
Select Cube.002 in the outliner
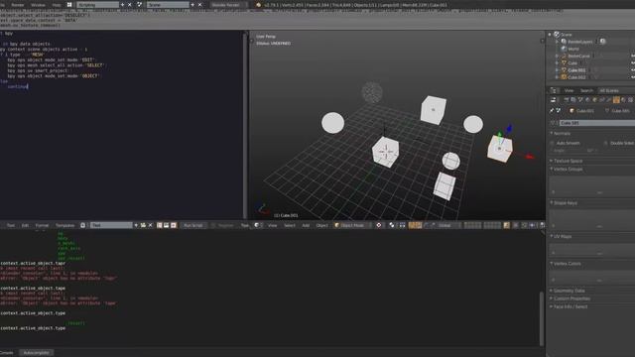pos(576,77)
